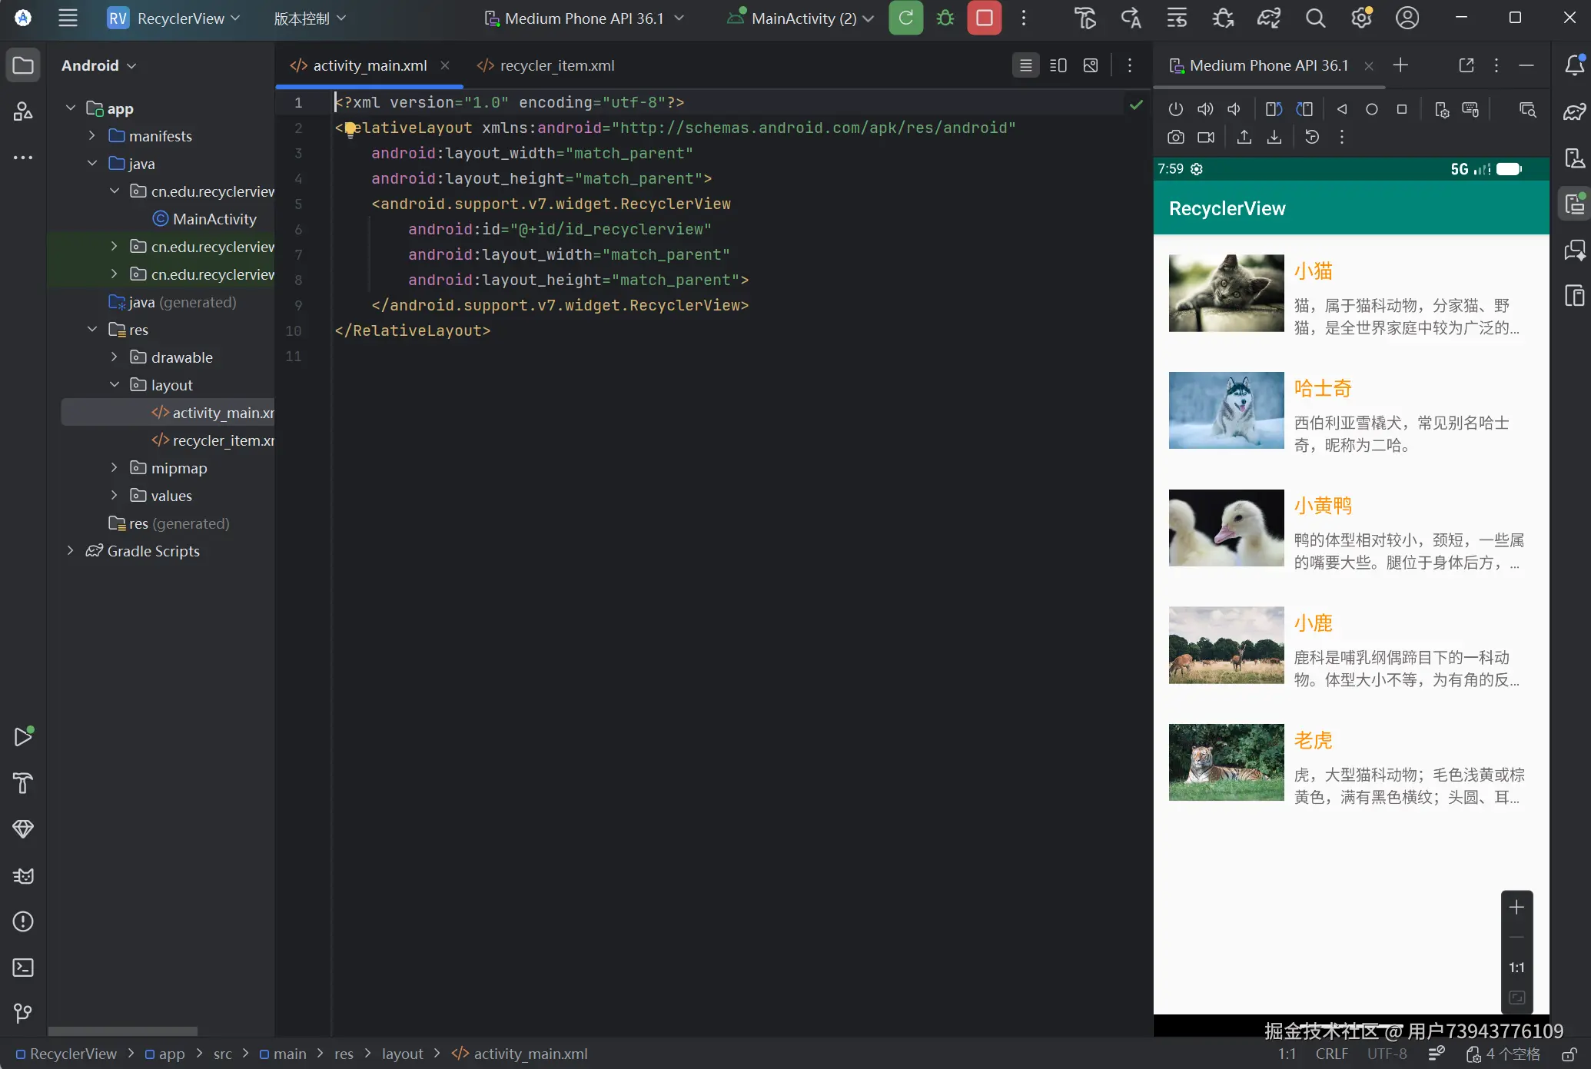Image resolution: width=1591 pixels, height=1069 pixels.
Task: Switch editor to Split view
Action: click(1058, 65)
